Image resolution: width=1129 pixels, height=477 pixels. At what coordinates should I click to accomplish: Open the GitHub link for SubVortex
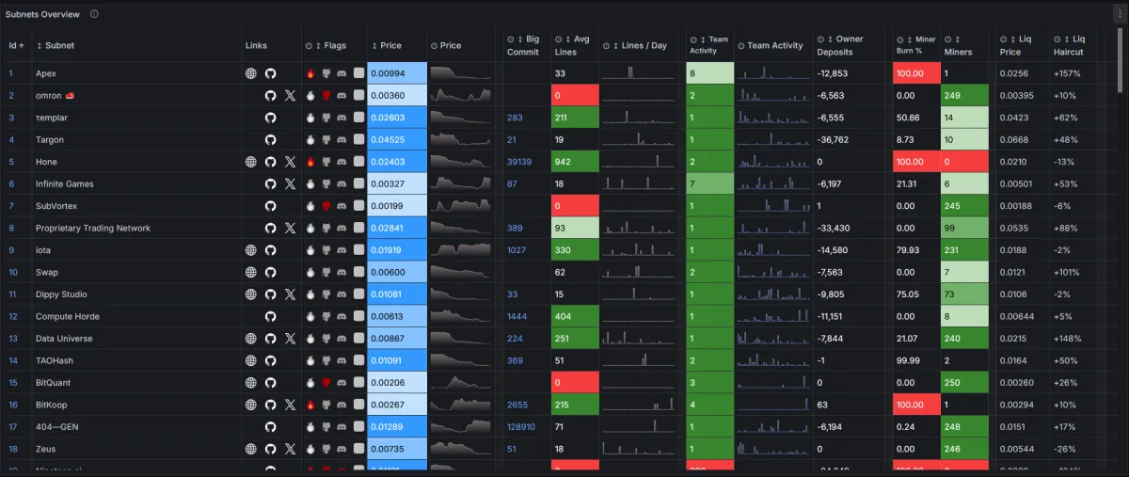click(270, 206)
